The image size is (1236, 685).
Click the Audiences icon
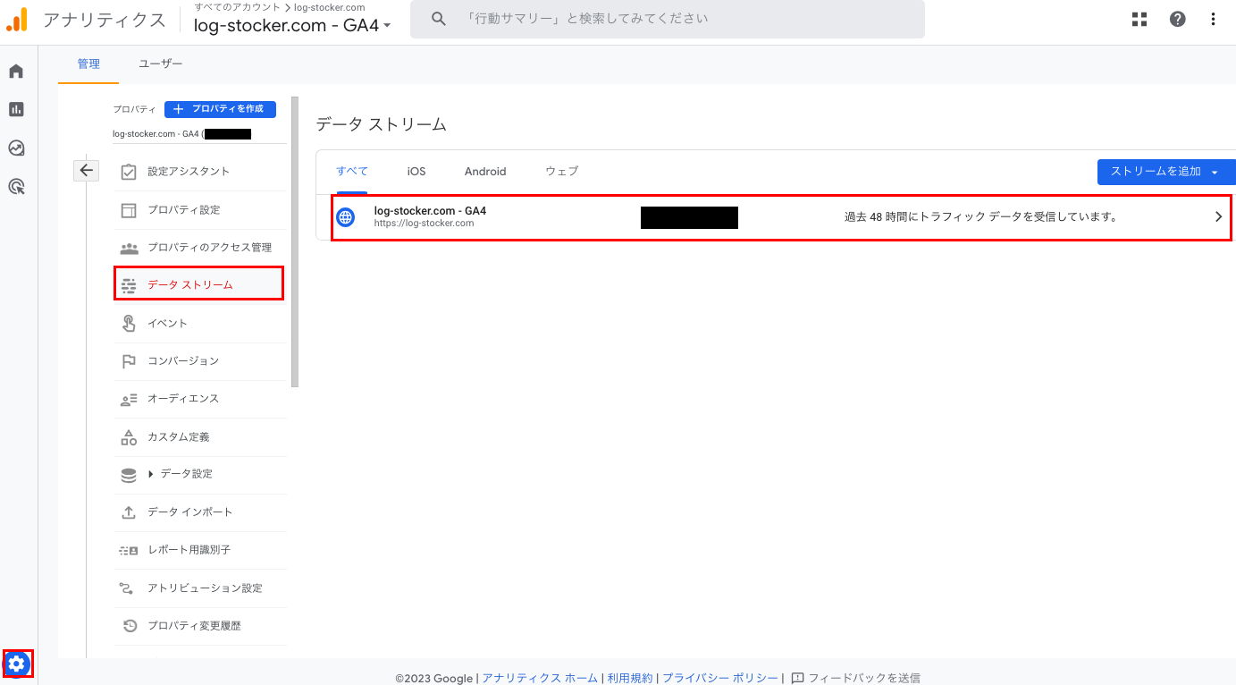point(129,400)
